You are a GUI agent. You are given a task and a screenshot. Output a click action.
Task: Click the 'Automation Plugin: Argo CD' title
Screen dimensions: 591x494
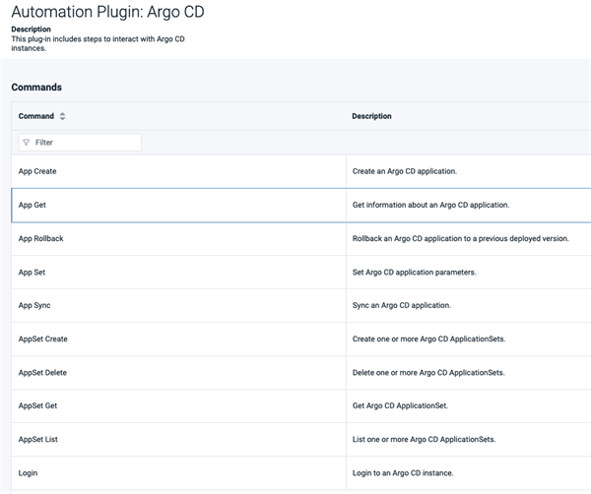pyautogui.click(x=107, y=12)
